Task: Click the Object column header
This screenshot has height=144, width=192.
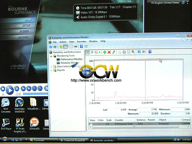Action: pyautogui.click(x=163, y=120)
